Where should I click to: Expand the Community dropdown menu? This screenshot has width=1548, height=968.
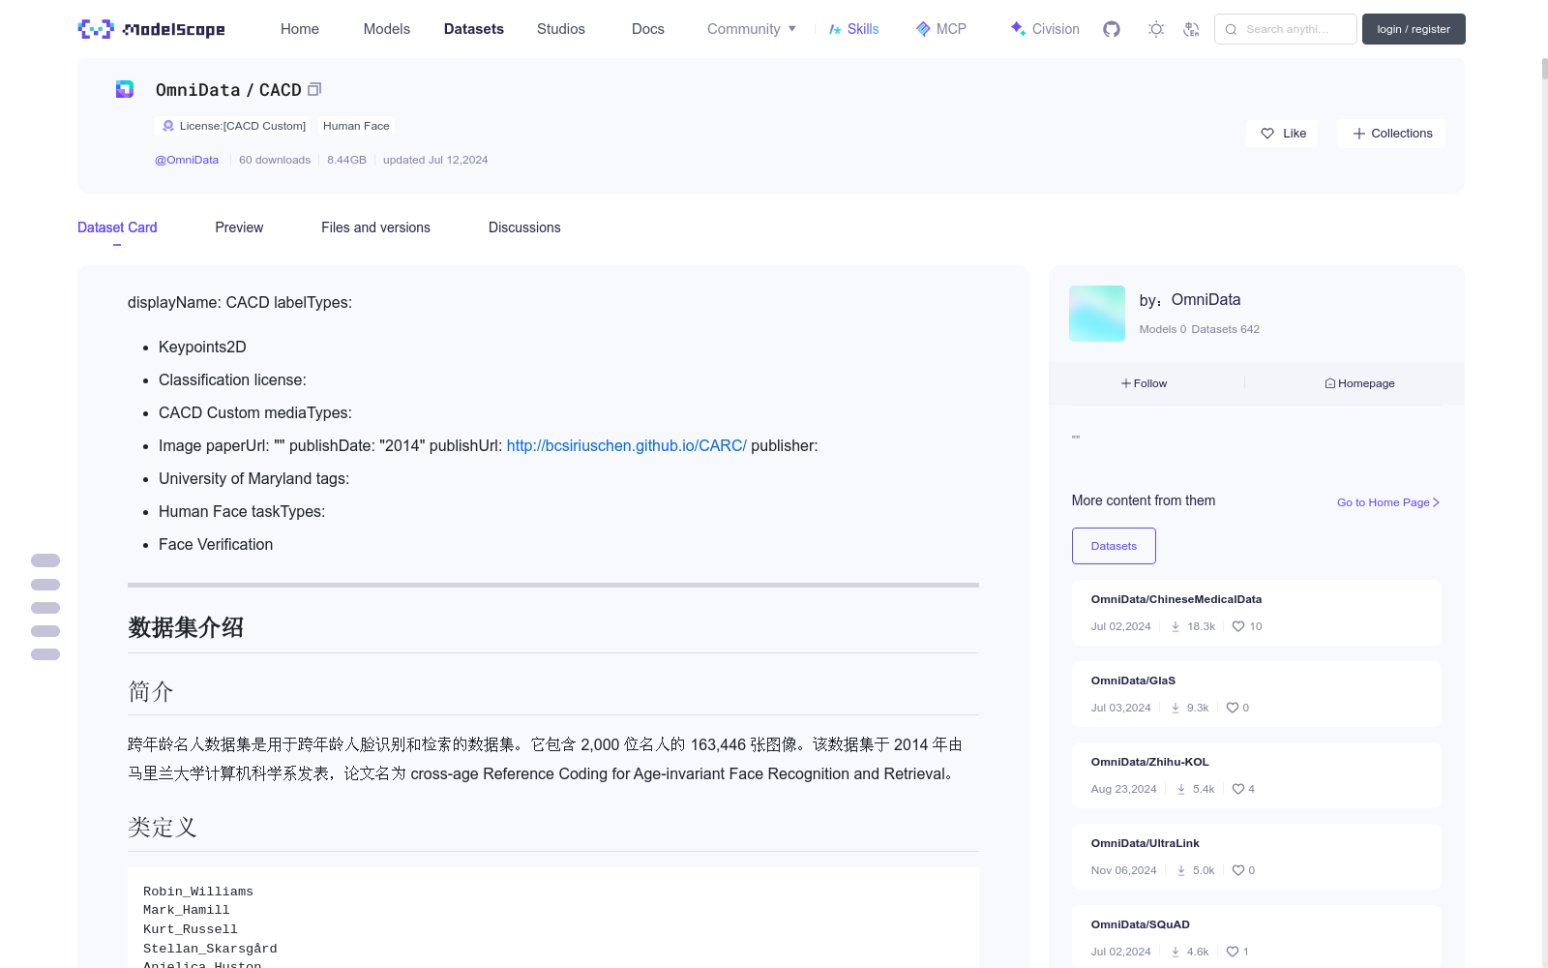[752, 29]
